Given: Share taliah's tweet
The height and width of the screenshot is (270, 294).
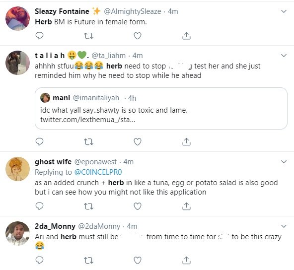Looking at the screenshot, I should point(186,142).
